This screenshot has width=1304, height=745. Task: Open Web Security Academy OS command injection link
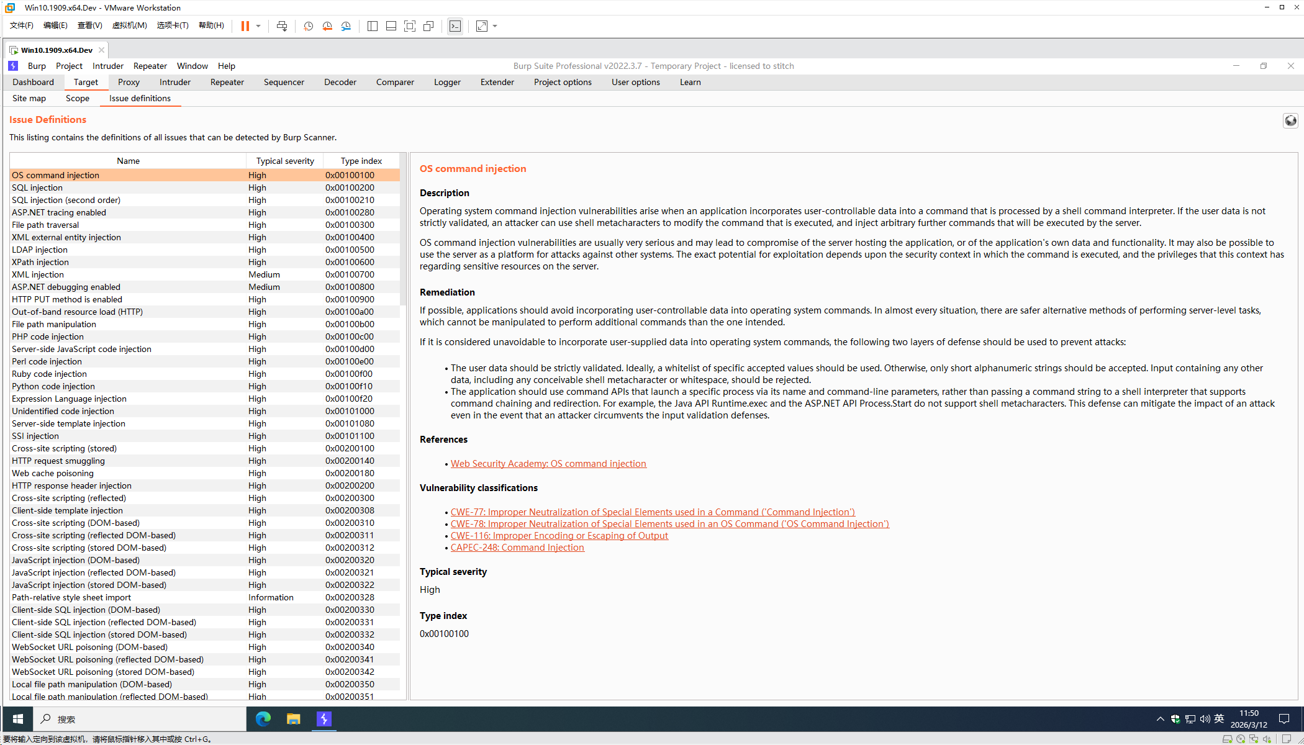548,464
